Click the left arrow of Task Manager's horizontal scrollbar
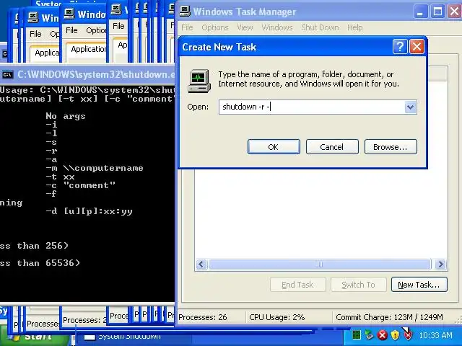This screenshot has width=462, height=346. [x=201, y=265]
